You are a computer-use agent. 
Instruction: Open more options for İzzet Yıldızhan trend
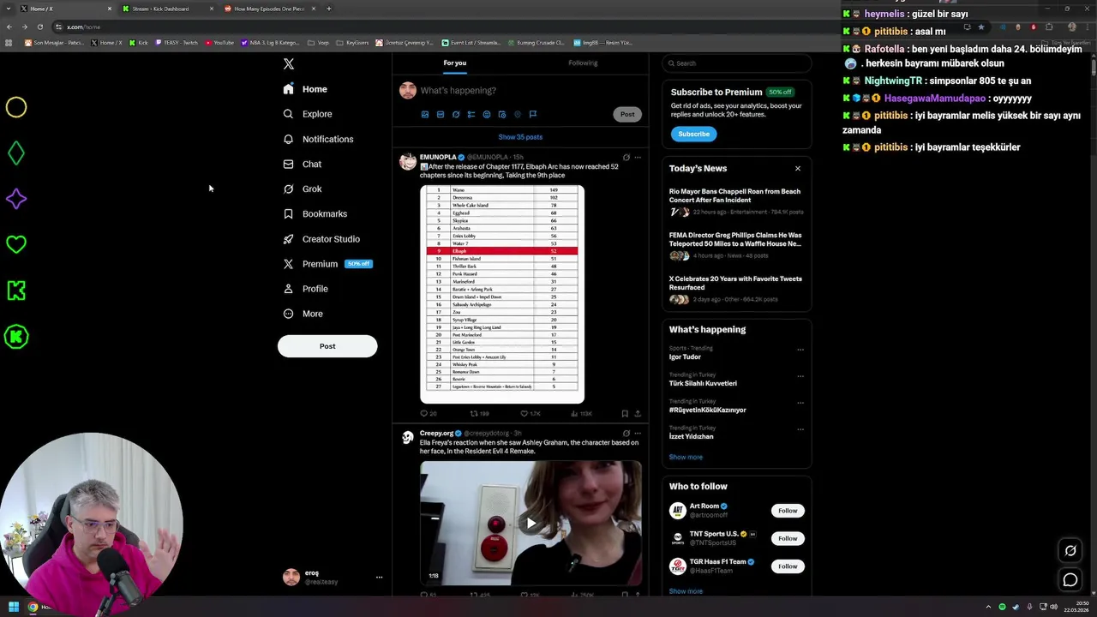(x=800, y=429)
